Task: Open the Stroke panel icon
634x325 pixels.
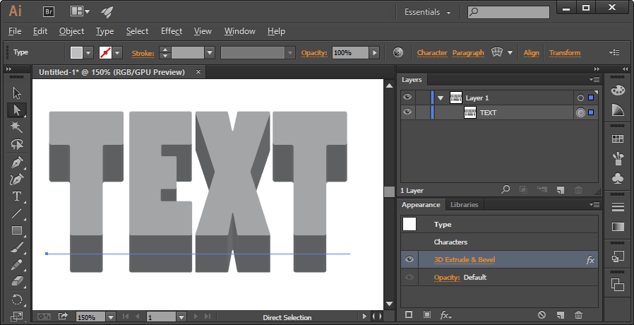Action: pyautogui.click(x=618, y=207)
